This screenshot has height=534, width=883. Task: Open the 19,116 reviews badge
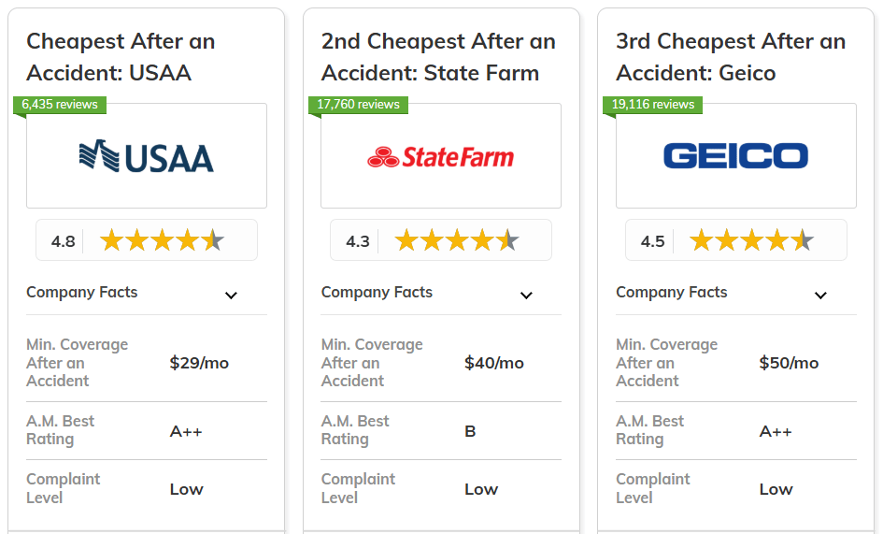coord(653,105)
